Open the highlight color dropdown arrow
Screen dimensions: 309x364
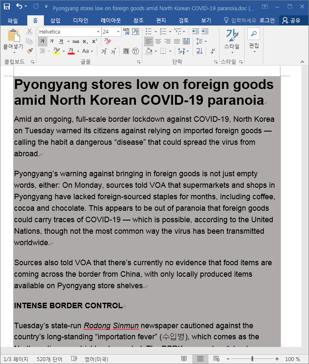tap(64, 52)
